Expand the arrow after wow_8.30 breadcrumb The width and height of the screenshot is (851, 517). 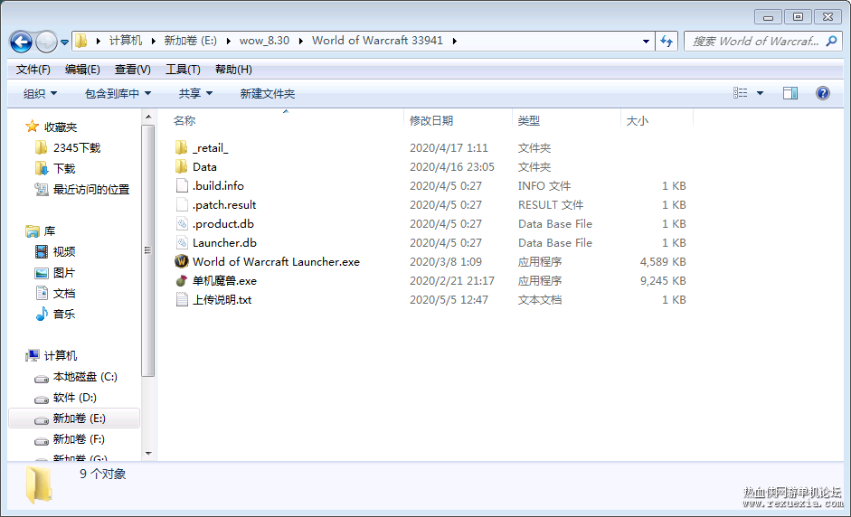300,41
